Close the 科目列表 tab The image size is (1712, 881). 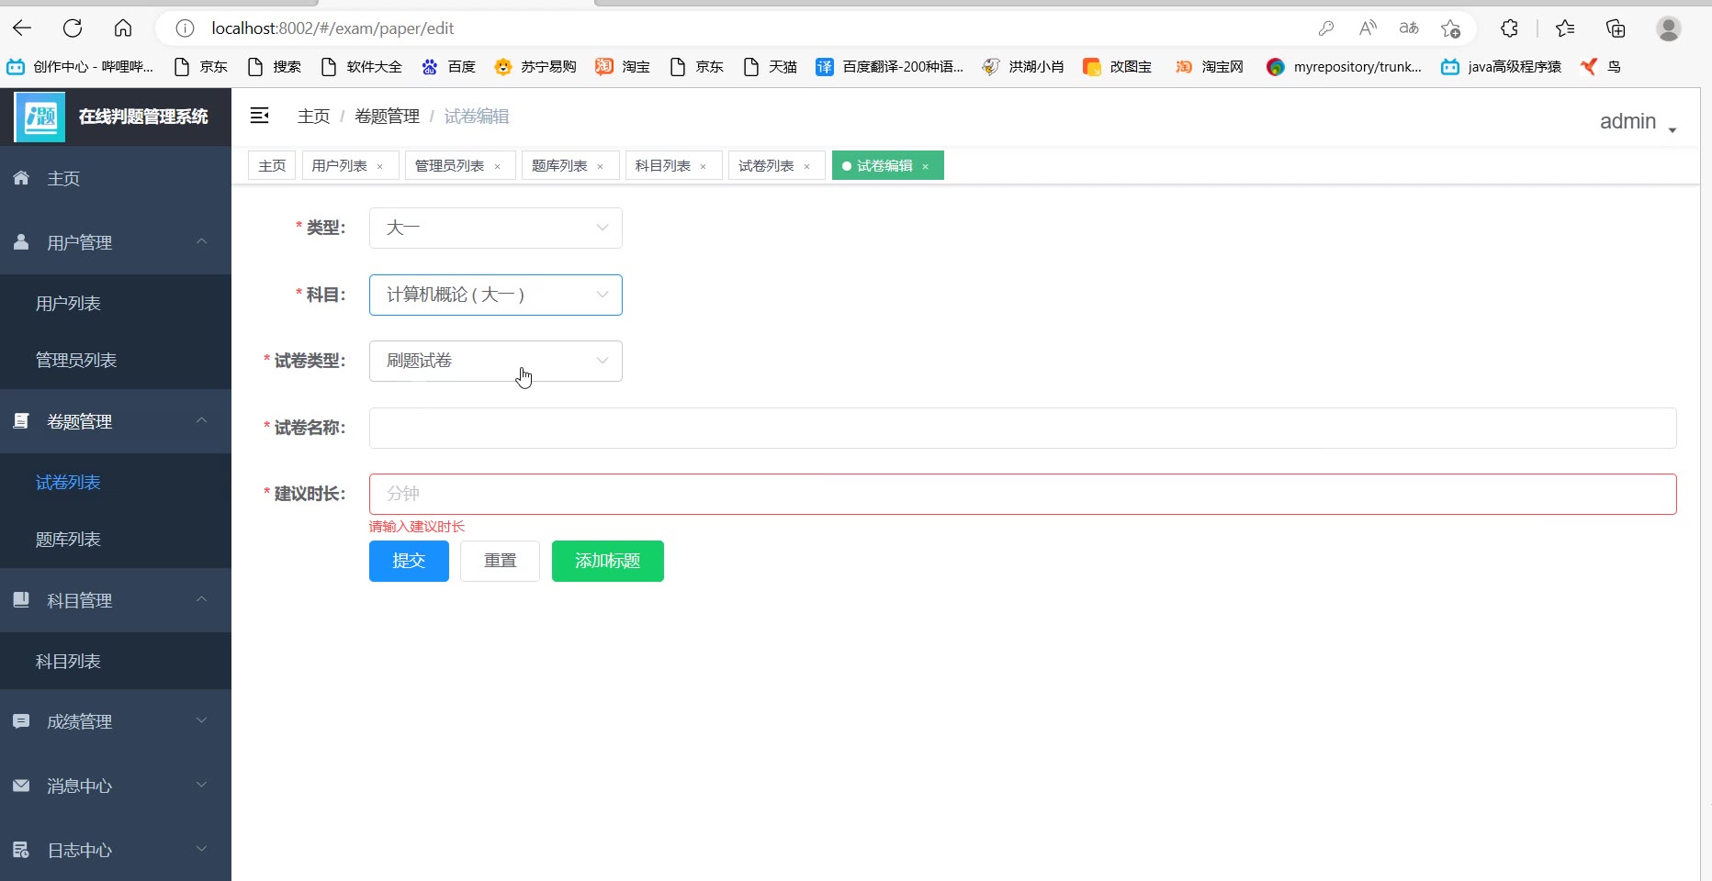coord(703,166)
